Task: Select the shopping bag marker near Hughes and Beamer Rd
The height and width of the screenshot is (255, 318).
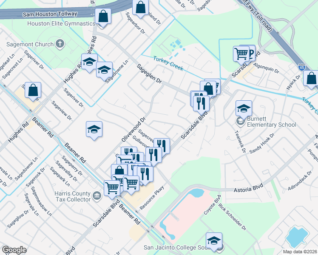Action: pyautogui.click(x=33, y=90)
